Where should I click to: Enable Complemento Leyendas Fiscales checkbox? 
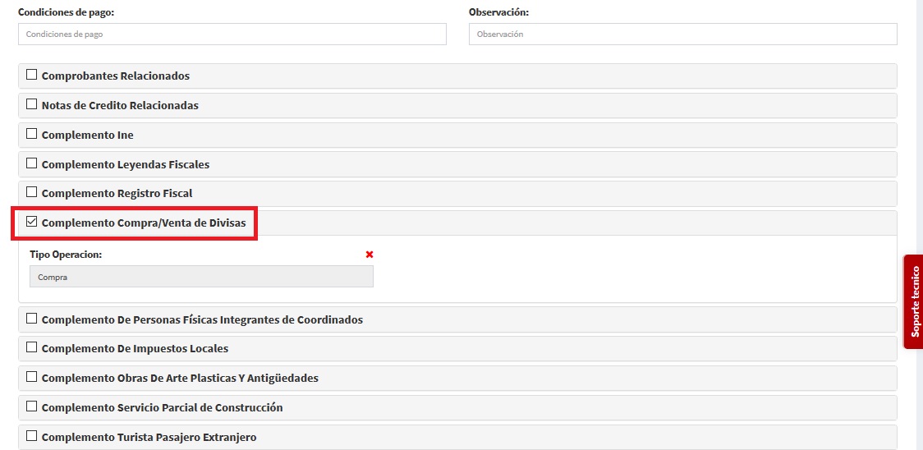coord(32,163)
